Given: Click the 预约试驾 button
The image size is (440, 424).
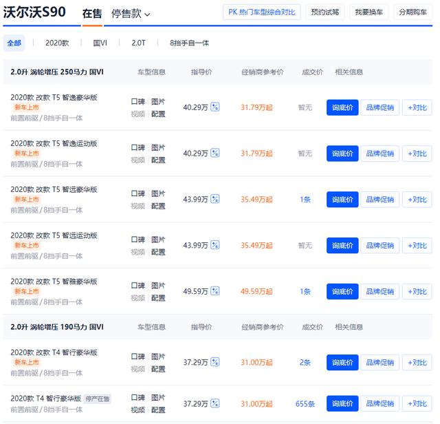Looking at the screenshot, I should click(325, 12).
